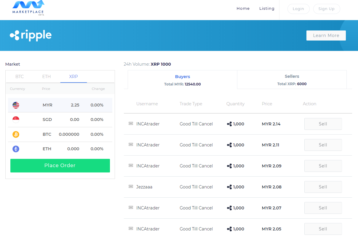Go to Home in navigation

pyautogui.click(x=243, y=9)
